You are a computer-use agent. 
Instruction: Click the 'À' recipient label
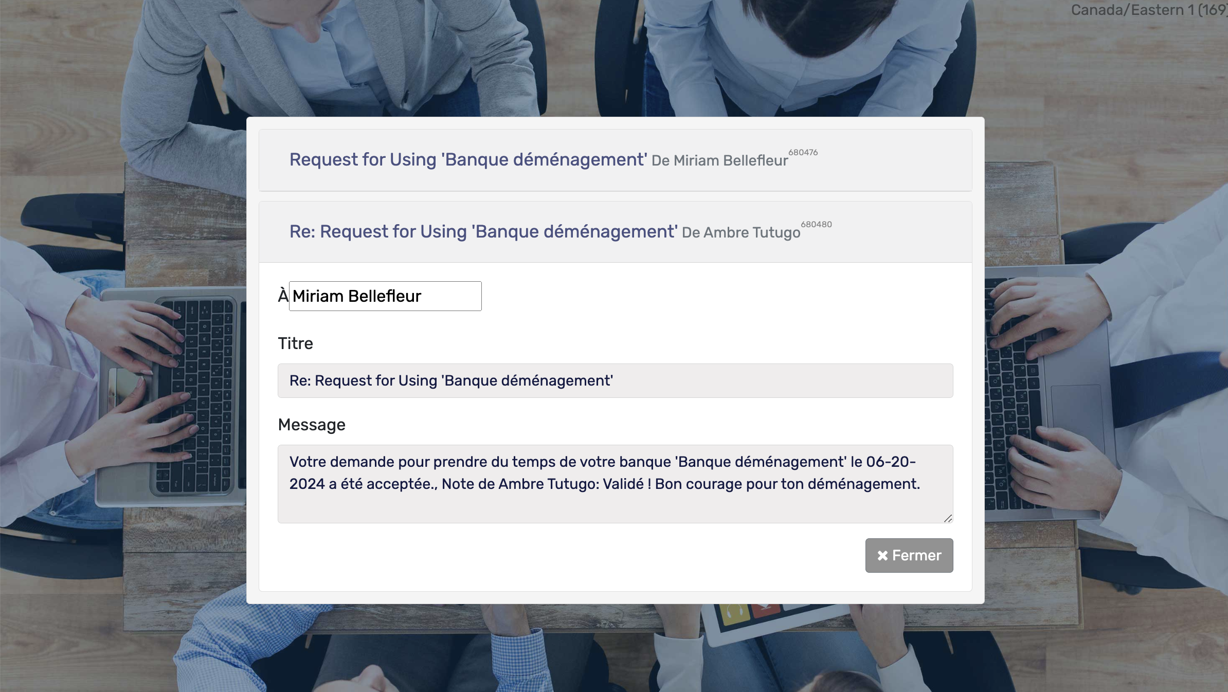click(x=283, y=296)
